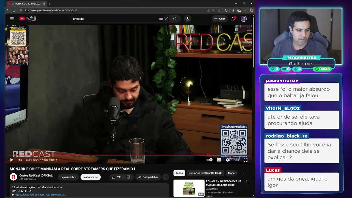
Task: Dislike the video
Action: pos(128,177)
